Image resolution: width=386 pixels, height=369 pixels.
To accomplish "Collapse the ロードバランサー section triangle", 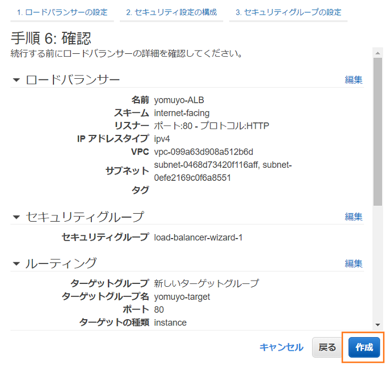I will 16,80.
